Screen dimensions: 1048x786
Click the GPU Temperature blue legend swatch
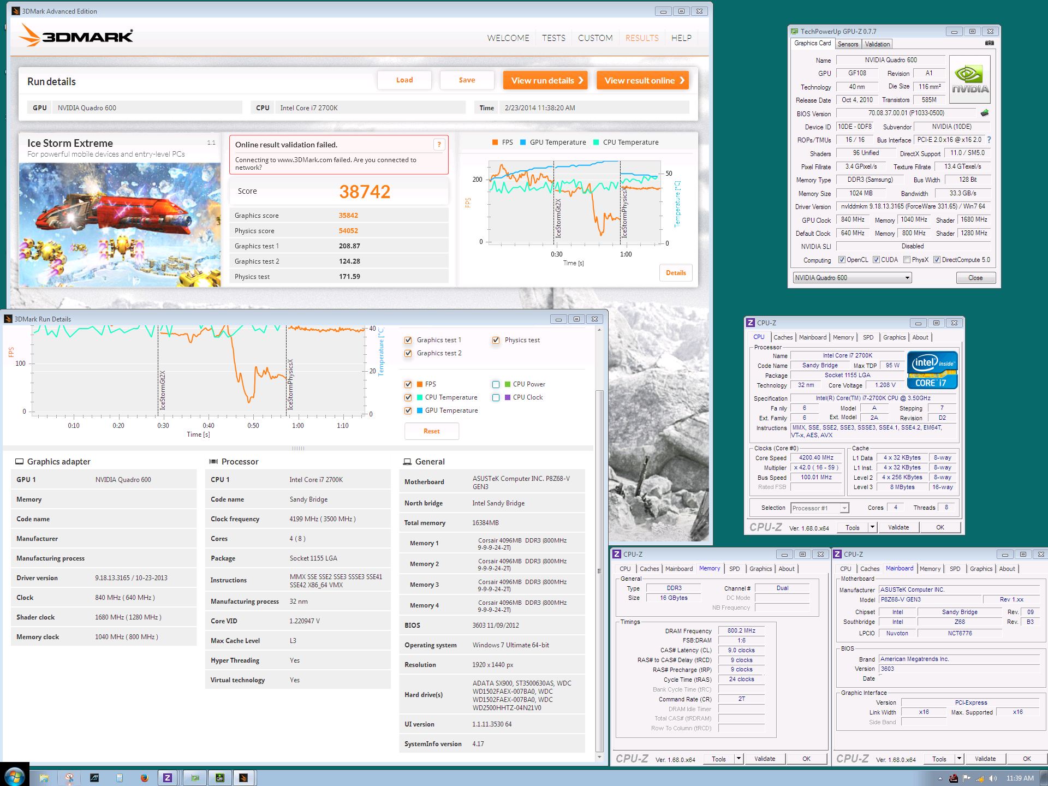[x=523, y=142]
